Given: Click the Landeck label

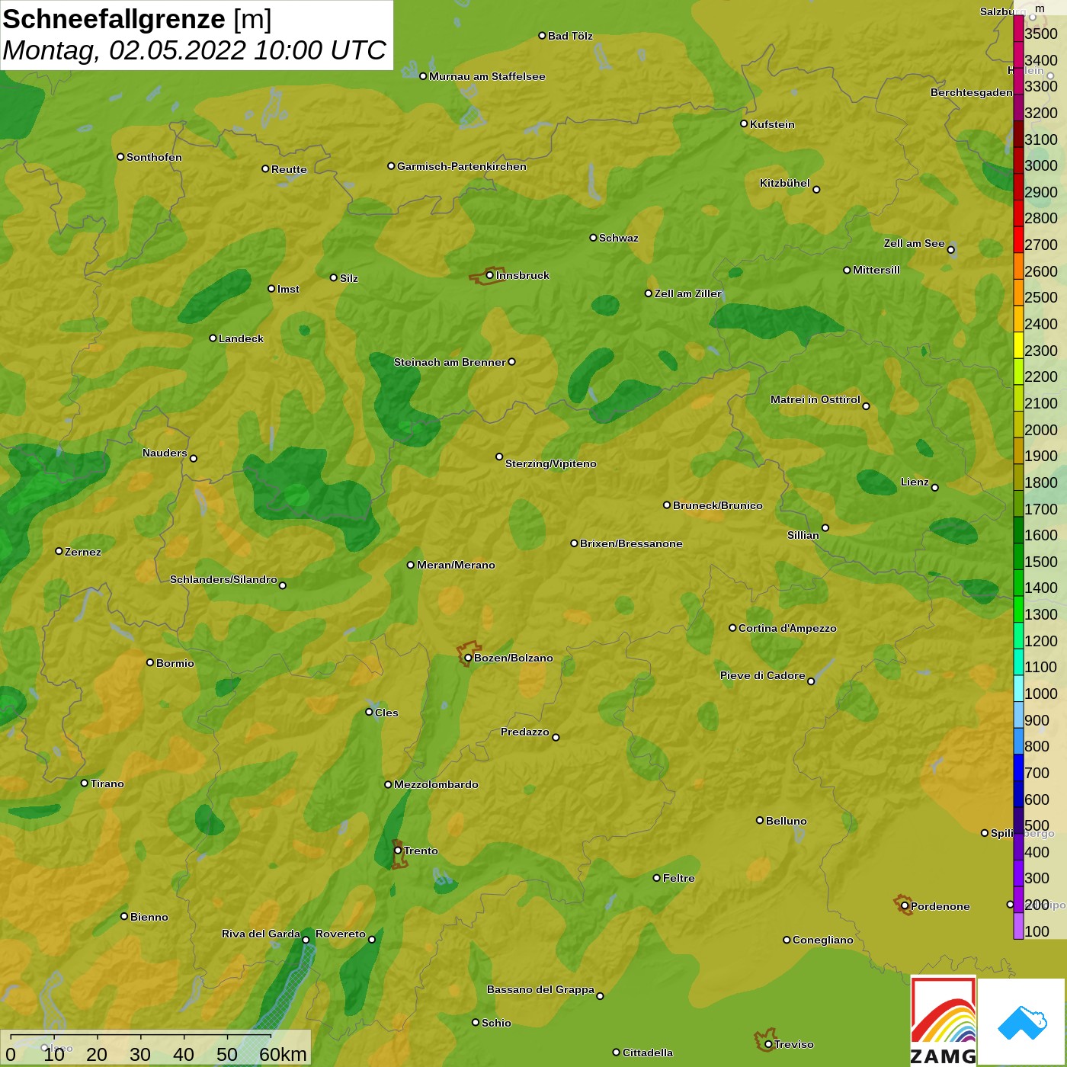Looking at the screenshot, I should pyautogui.click(x=241, y=338).
